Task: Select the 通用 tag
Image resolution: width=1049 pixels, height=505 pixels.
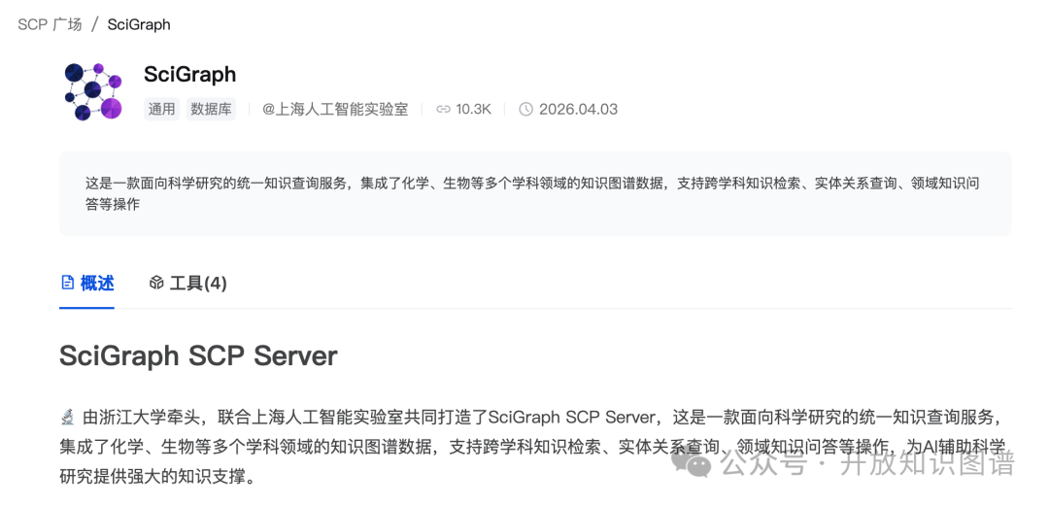Action: pyautogui.click(x=161, y=109)
